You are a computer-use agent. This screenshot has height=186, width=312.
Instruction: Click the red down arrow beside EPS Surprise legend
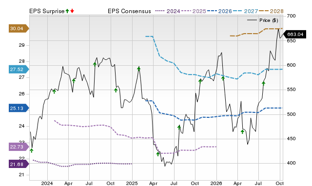tap(72, 11)
